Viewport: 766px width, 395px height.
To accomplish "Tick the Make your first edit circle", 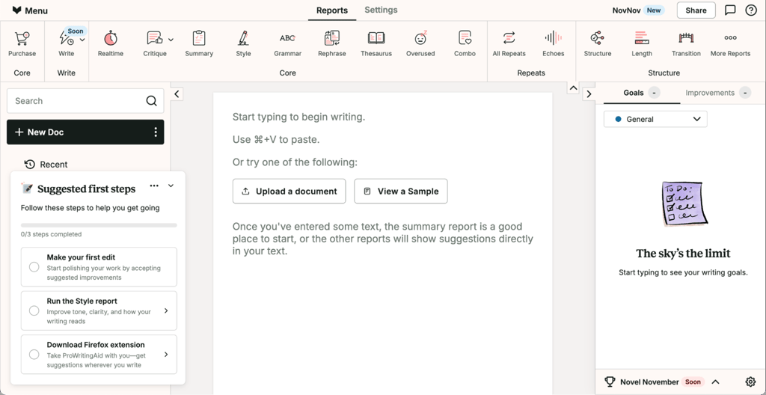I will pos(34,267).
